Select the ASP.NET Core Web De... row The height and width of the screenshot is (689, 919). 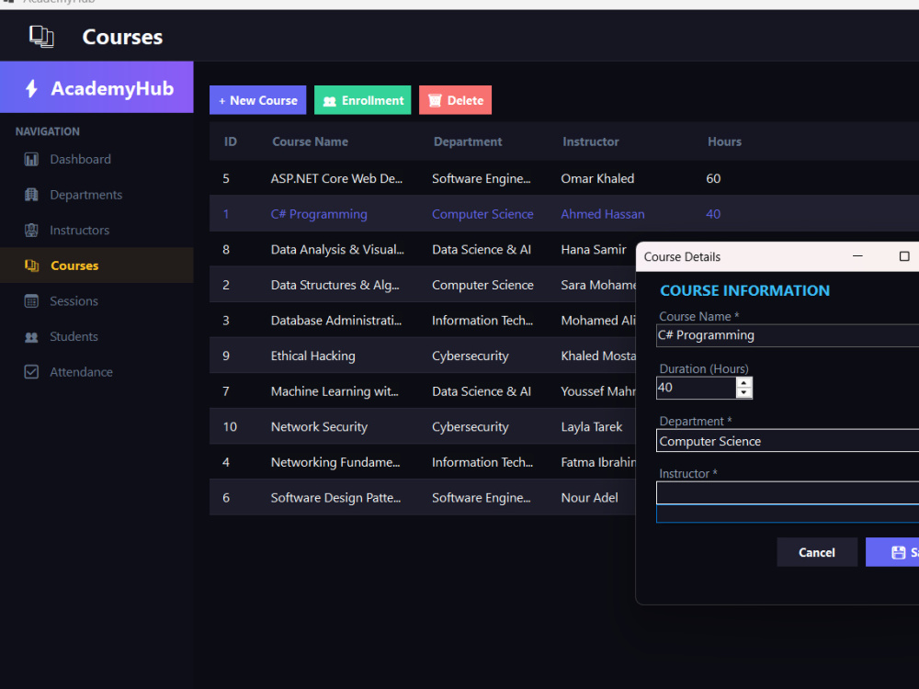pyautogui.click(x=564, y=178)
